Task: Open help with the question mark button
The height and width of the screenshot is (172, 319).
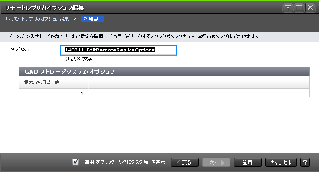Action: point(305,162)
